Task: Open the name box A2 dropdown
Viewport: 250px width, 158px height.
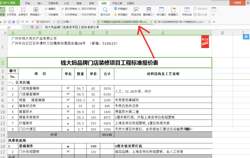Action: [x=21, y=27]
